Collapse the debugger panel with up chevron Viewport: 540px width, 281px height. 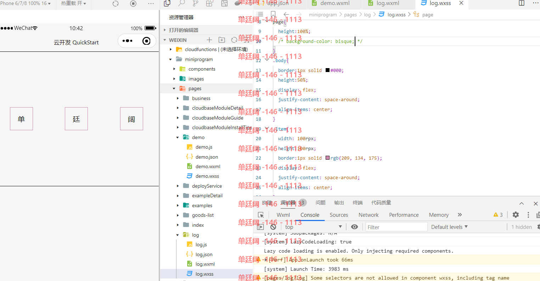click(522, 203)
